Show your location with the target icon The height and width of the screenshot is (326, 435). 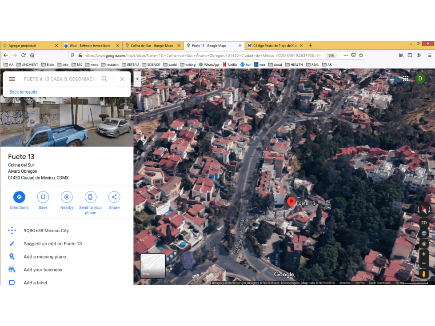pyautogui.click(x=424, y=244)
